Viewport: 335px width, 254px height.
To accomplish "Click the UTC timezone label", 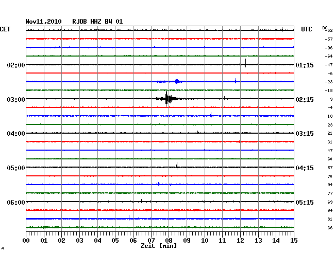I will (306, 29).
